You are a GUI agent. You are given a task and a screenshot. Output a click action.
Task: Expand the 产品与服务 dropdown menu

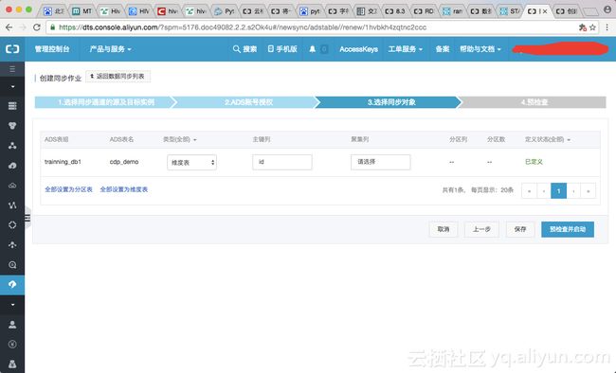coord(110,49)
